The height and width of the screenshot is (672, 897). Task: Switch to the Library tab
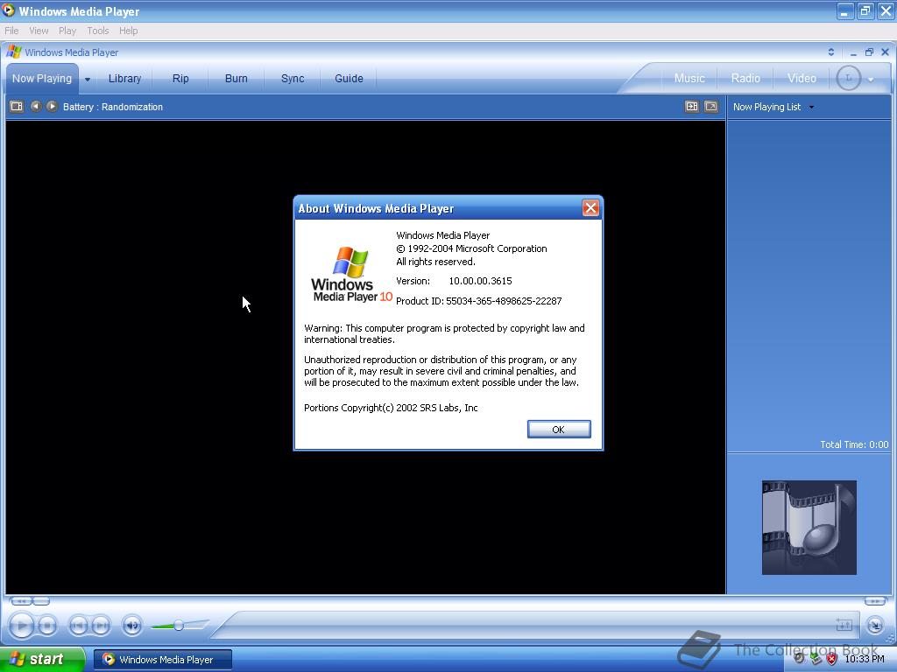click(124, 79)
